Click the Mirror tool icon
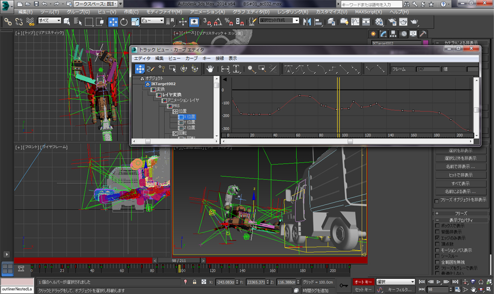This screenshot has width=494, height=294. click(x=307, y=22)
